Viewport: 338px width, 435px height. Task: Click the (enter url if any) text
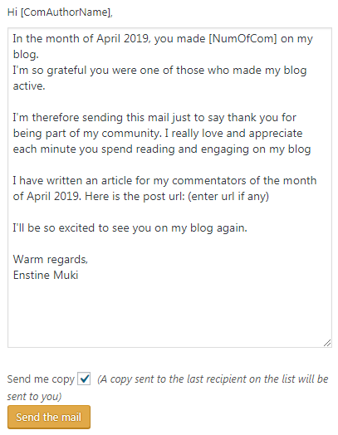pyautogui.click(x=228, y=197)
